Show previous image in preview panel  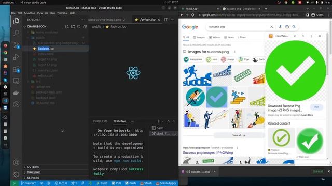(x=295, y=36)
